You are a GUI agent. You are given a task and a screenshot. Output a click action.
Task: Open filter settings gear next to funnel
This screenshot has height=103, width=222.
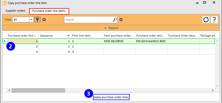tap(44, 20)
